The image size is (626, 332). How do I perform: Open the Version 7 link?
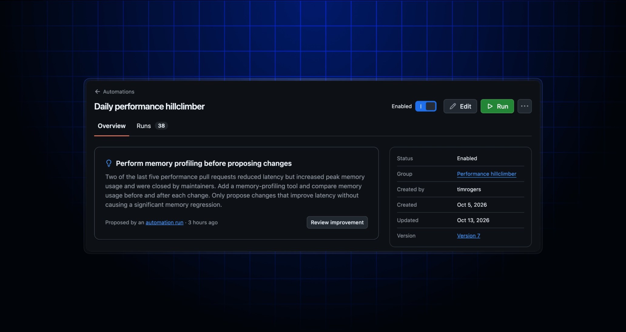469,236
